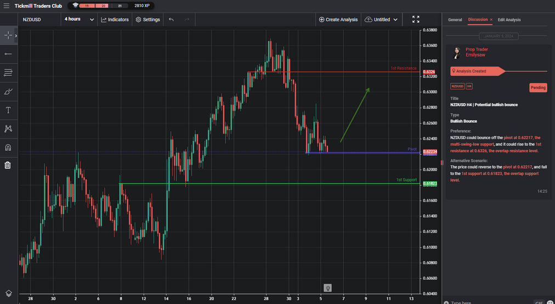Screen dimensions: 555x304
Task: Open the hamburger main menu
Action: 7,6
